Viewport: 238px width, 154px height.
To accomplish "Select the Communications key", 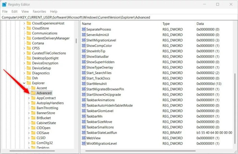I will [45, 33].
